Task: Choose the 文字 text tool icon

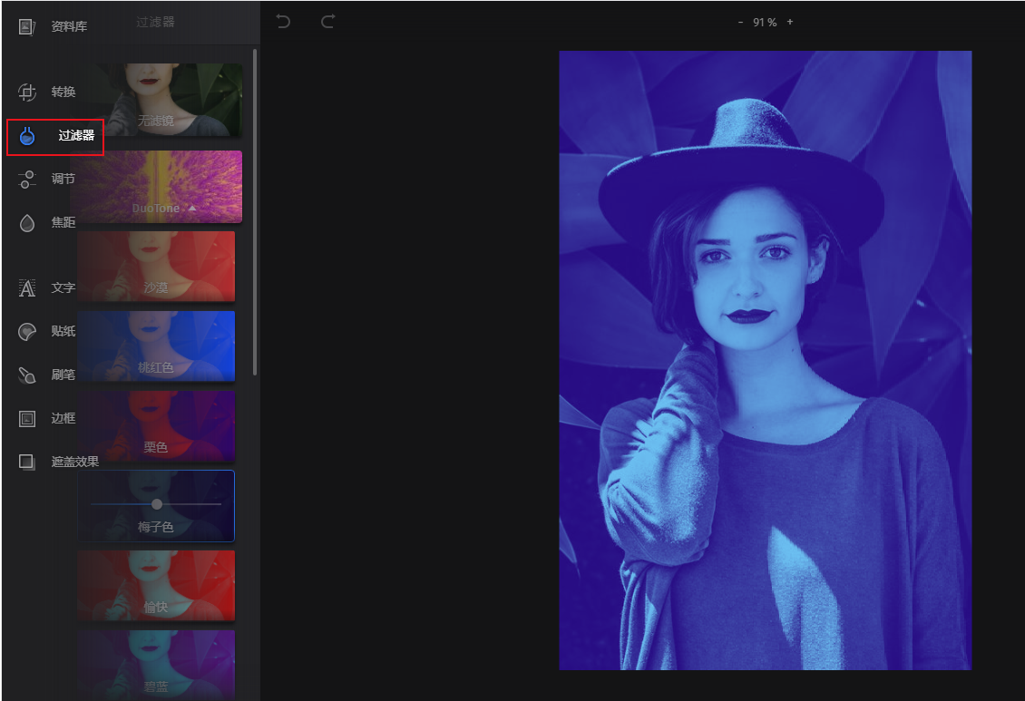Action: pyautogui.click(x=27, y=288)
